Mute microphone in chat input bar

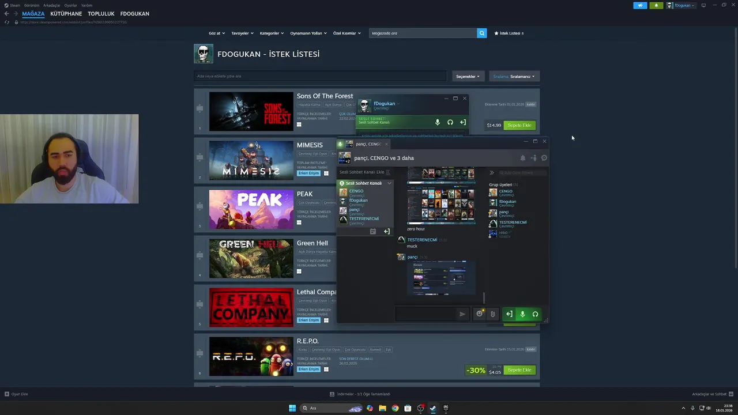tap(522, 314)
